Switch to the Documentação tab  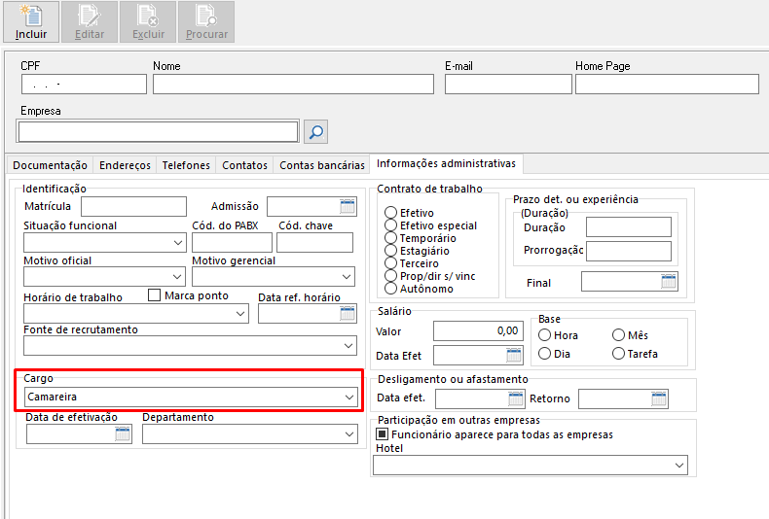point(50,165)
